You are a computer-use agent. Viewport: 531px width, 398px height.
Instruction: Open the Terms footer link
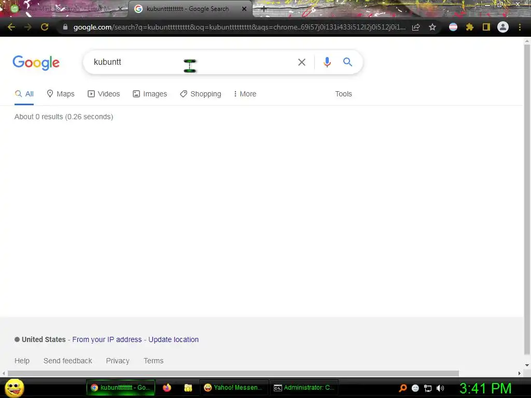pyautogui.click(x=153, y=361)
